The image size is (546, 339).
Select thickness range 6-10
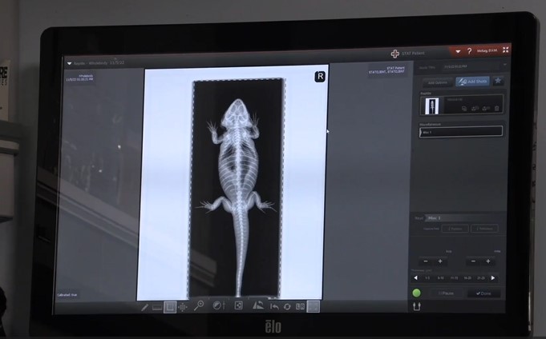pos(441,278)
